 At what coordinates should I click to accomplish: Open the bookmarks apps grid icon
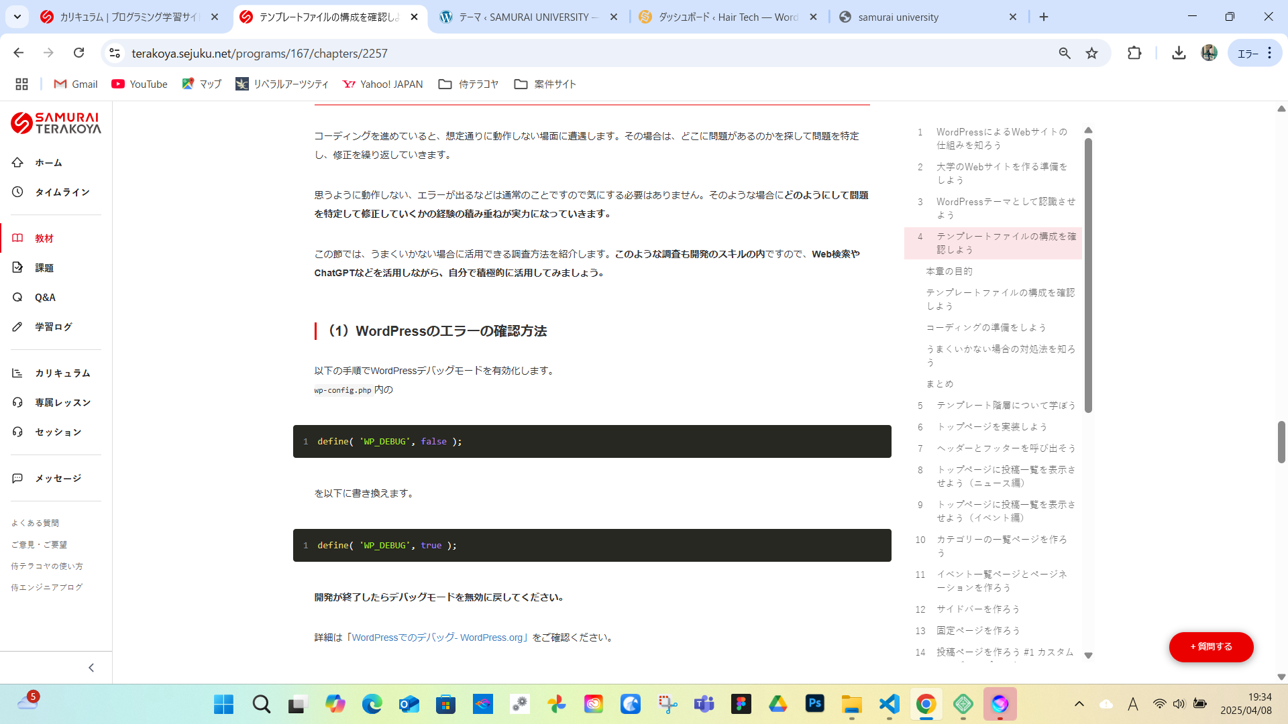pyautogui.click(x=21, y=84)
